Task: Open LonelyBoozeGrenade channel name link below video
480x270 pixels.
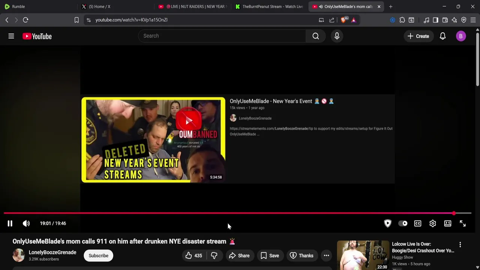Action: point(52,252)
